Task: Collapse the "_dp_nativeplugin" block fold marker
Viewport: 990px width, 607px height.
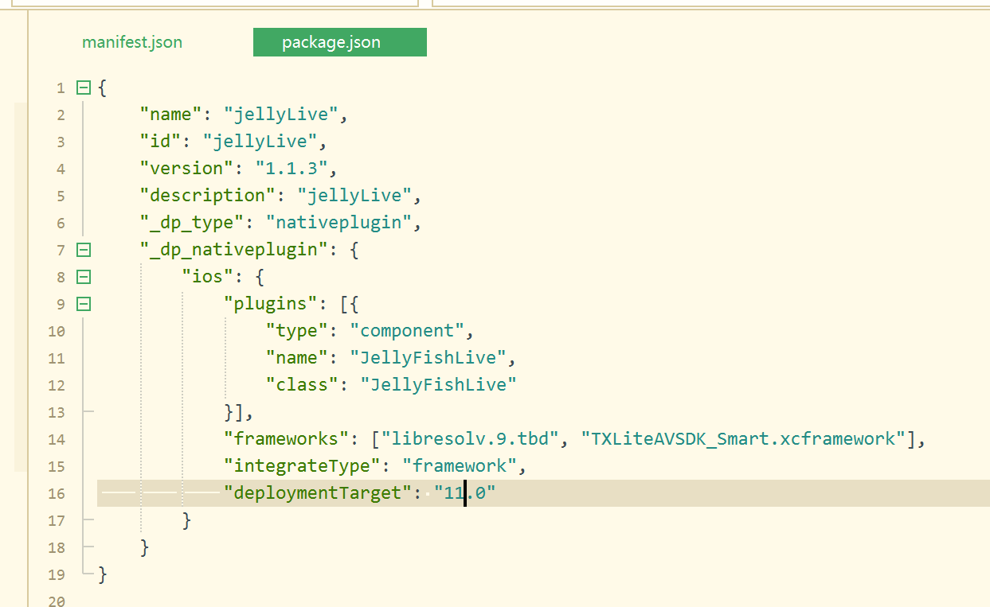Action: tap(84, 250)
